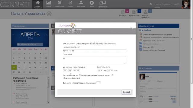Screen dimensions: 193x108
Task: Go to next month in the calendar
Action: (x=46, y=34)
